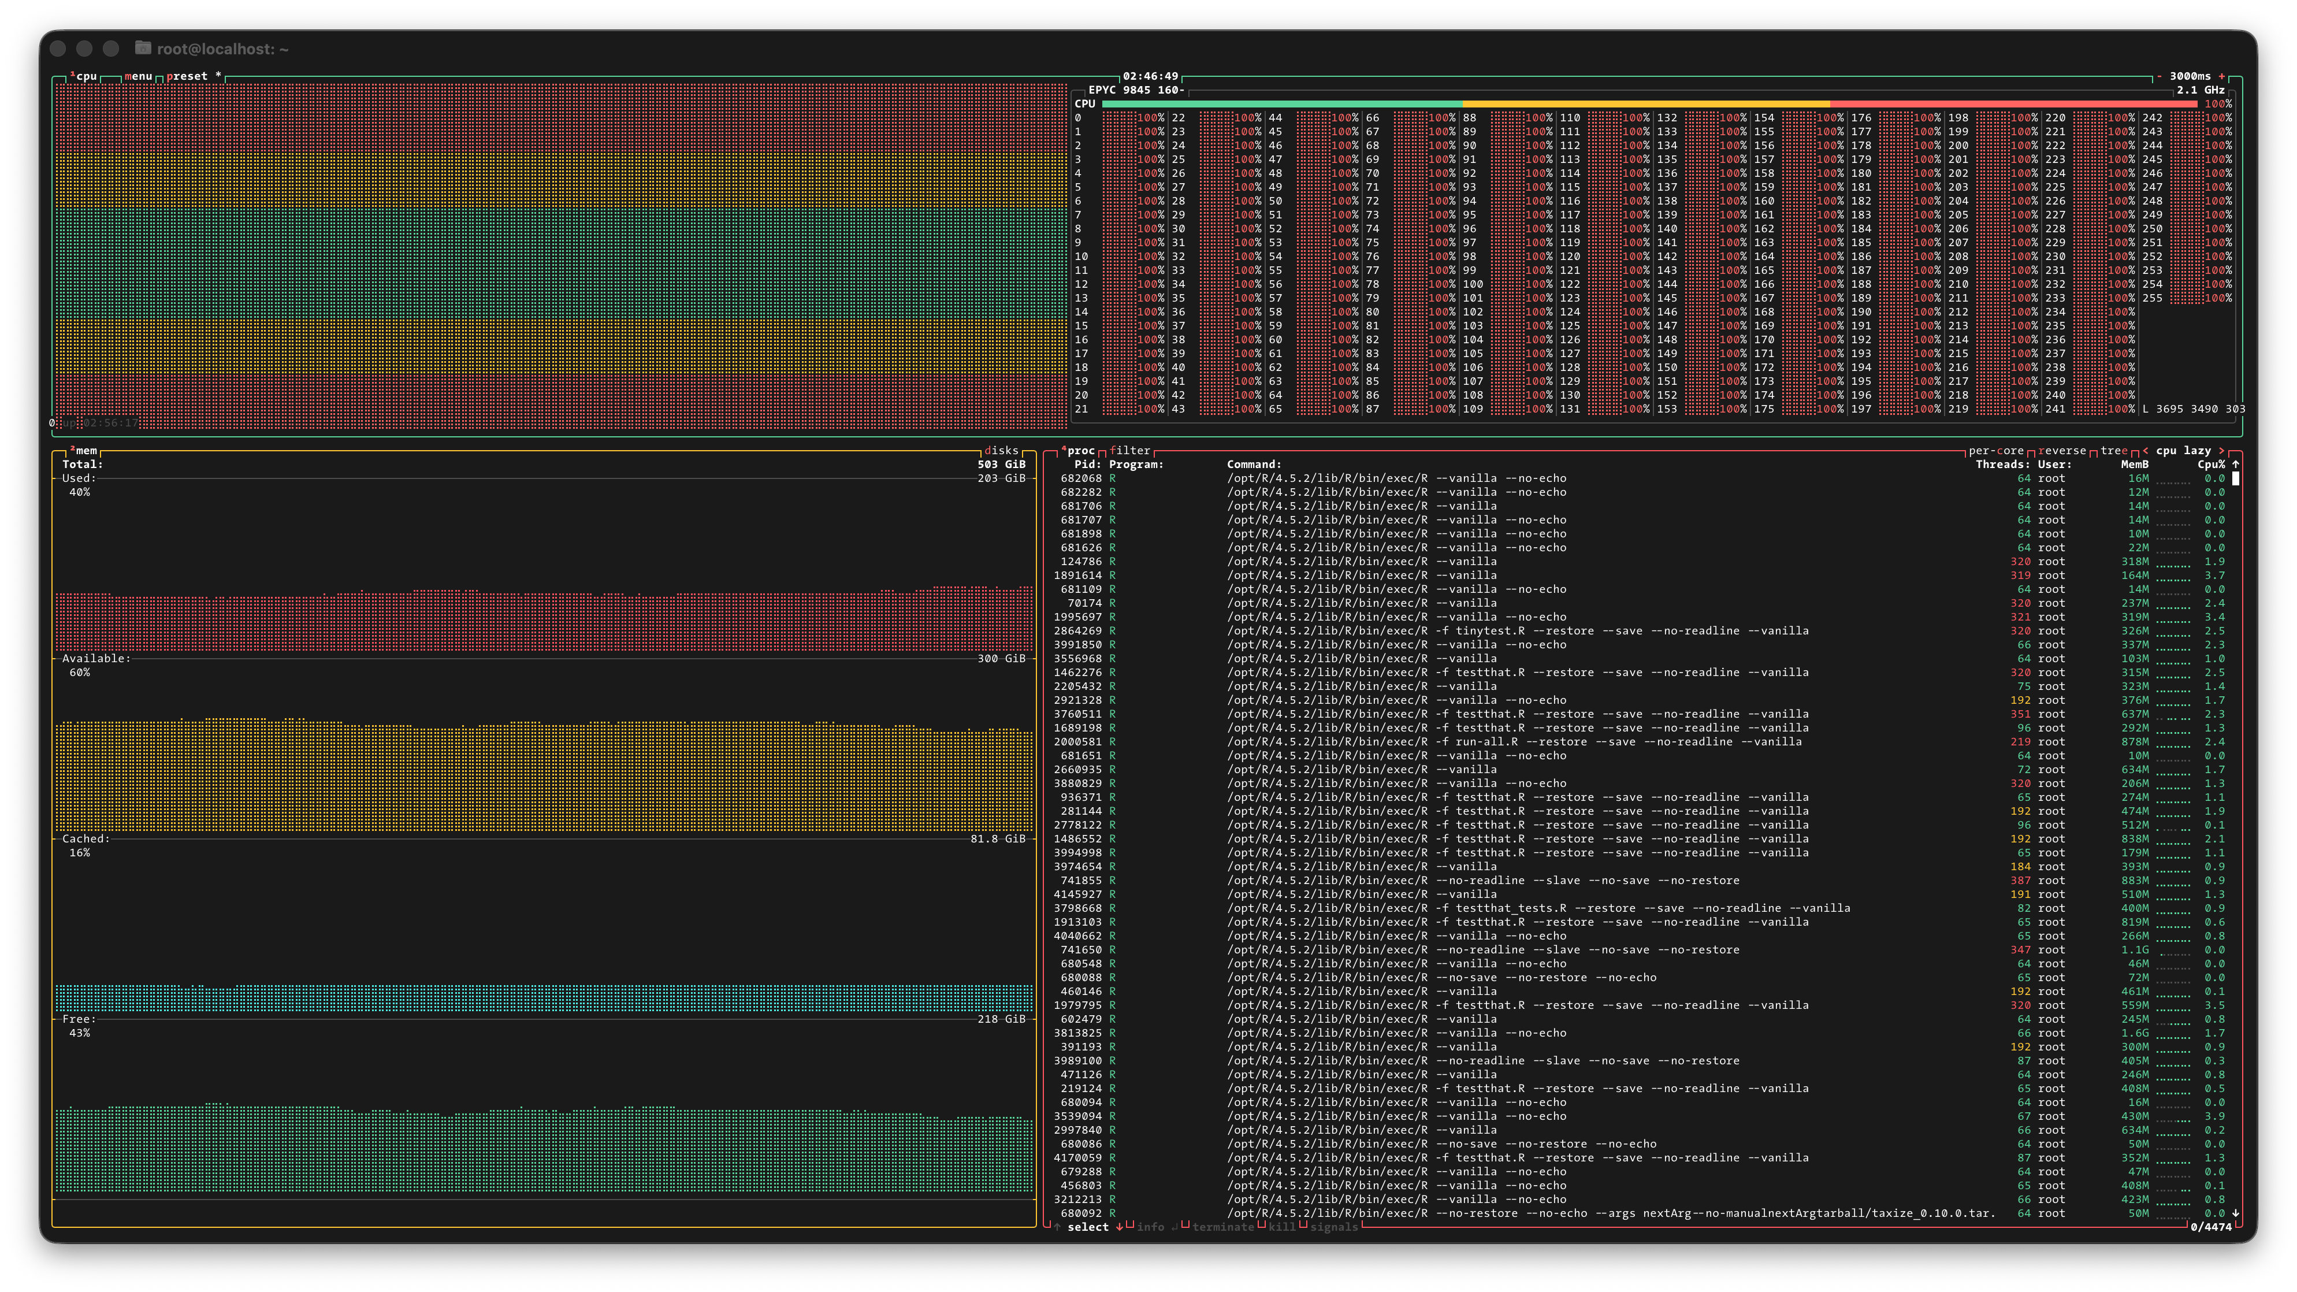Click the minus to decrease update interval
The height and width of the screenshot is (1292, 2297).
2159,77
